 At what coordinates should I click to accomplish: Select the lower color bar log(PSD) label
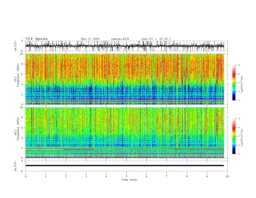click(x=242, y=138)
